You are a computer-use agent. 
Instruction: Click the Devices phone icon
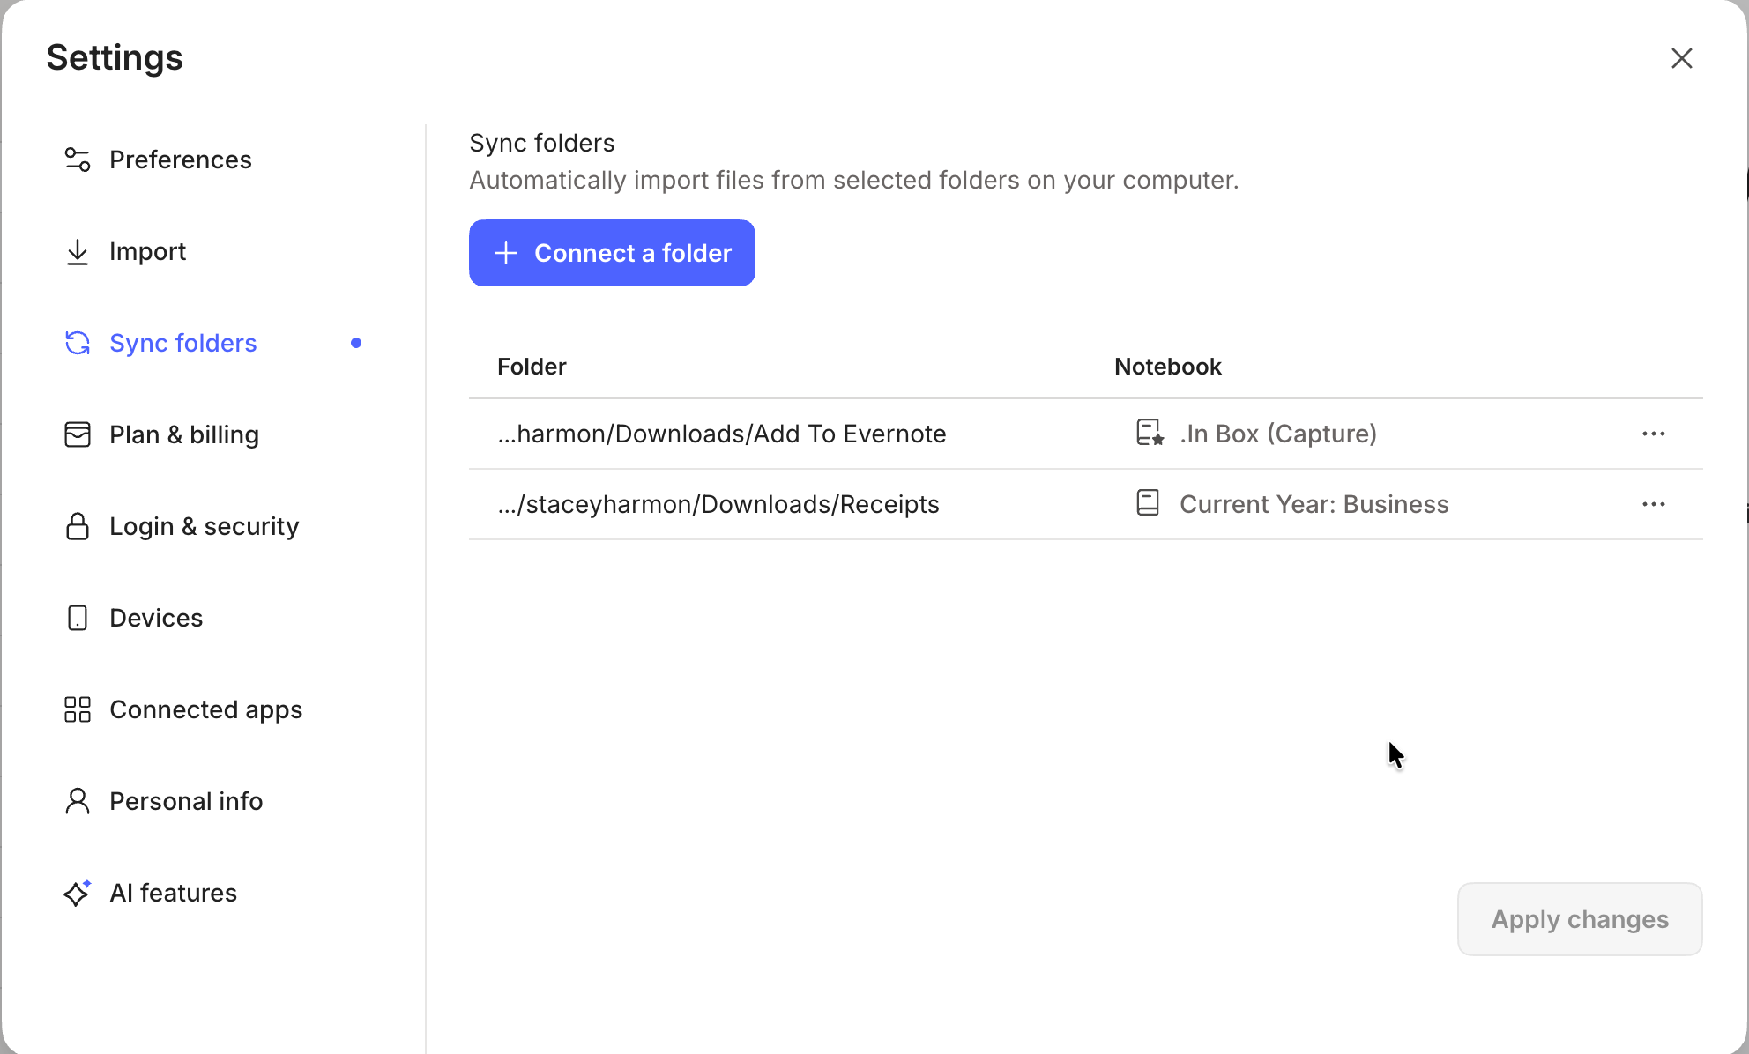click(78, 618)
